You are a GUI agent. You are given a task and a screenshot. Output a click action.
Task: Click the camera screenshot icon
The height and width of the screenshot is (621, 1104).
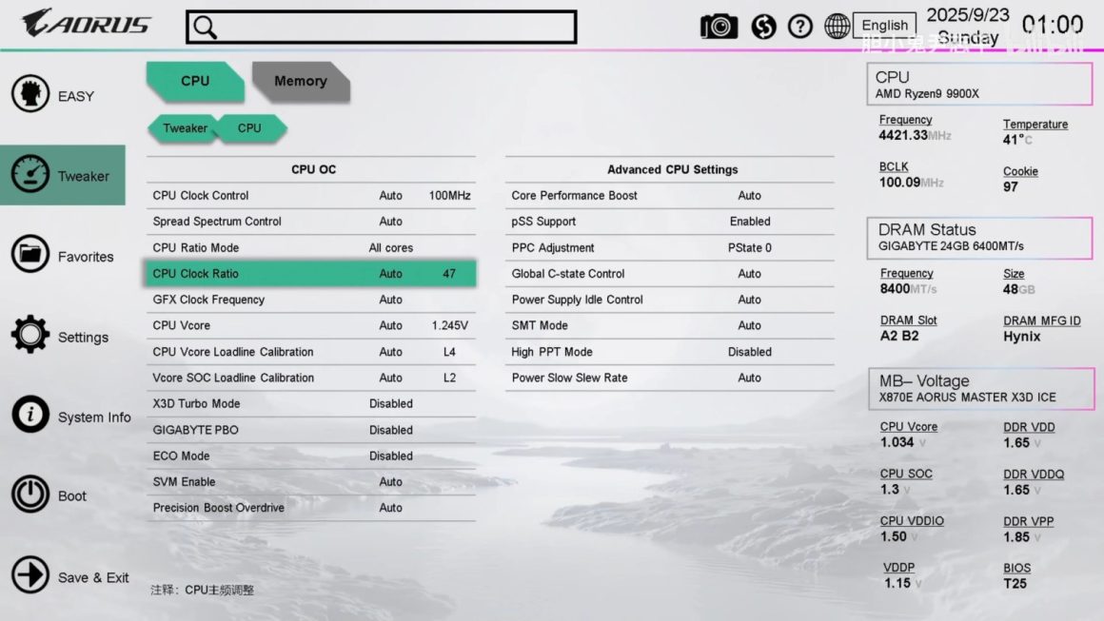pyautogui.click(x=719, y=27)
